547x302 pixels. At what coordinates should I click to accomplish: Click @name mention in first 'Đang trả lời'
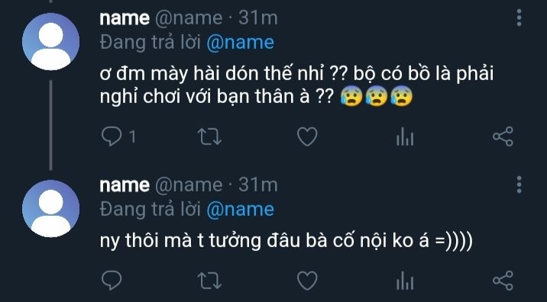click(241, 43)
